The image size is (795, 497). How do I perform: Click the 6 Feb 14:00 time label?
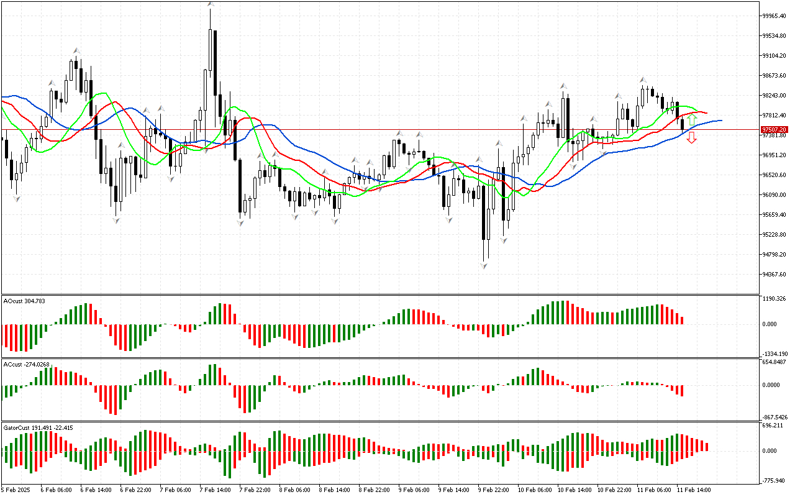96,490
